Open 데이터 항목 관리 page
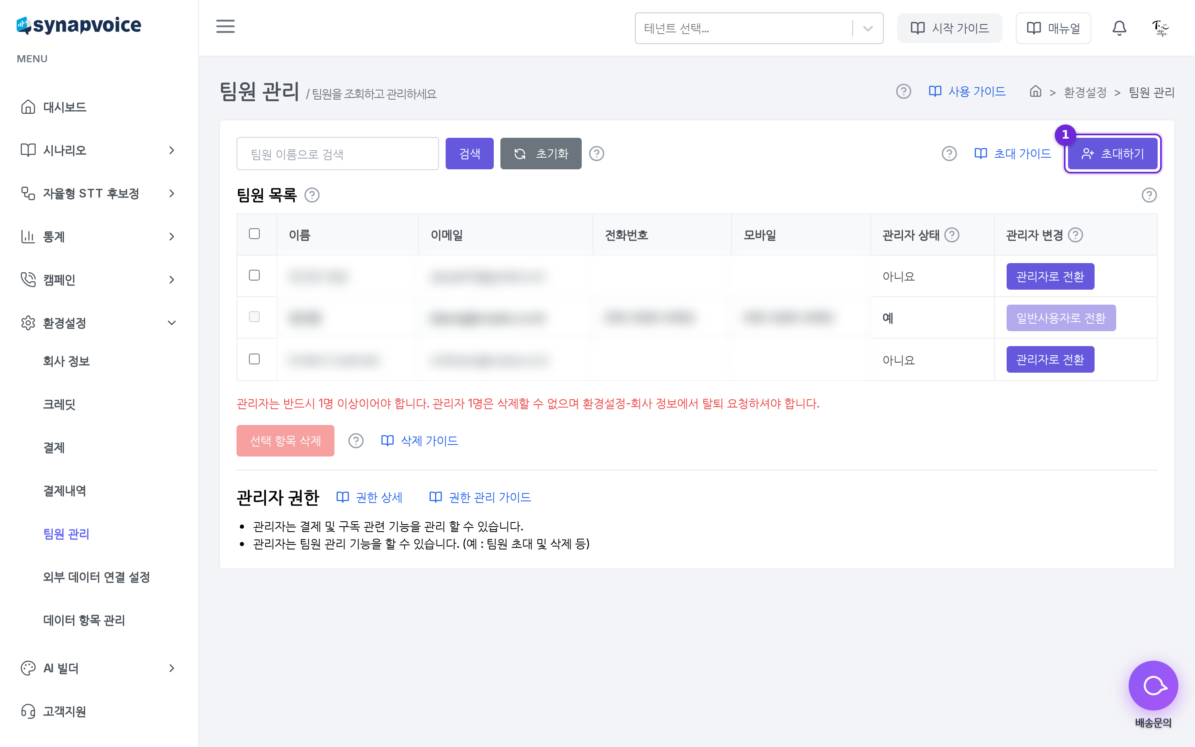Screen dimensions: 1195x747 (84, 620)
